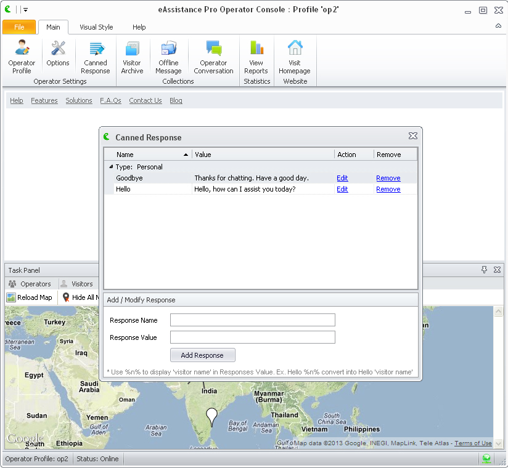Minimize the Operator Console window
The width and height of the screenshot is (508, 468).
467,11
